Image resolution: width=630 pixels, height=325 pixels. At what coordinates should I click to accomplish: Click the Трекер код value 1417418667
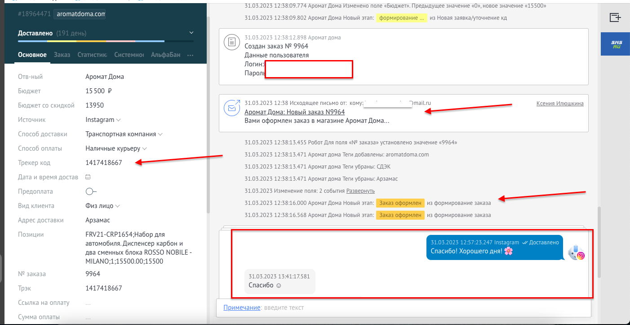[x=103, y=163]
